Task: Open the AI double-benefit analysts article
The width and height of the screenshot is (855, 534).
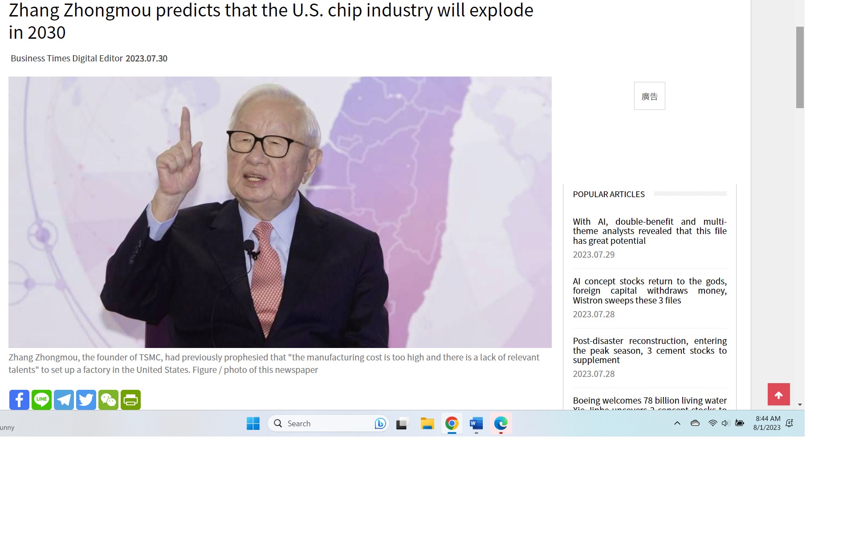Action: point(649,231)
